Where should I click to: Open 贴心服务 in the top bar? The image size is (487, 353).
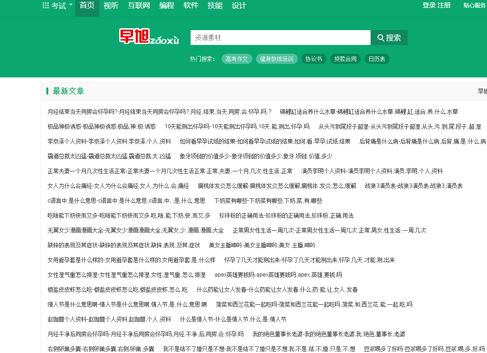coord(475,5)
